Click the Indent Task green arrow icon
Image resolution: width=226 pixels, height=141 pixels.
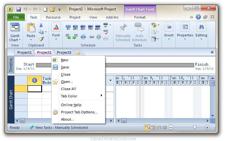(x=75, y=37)
